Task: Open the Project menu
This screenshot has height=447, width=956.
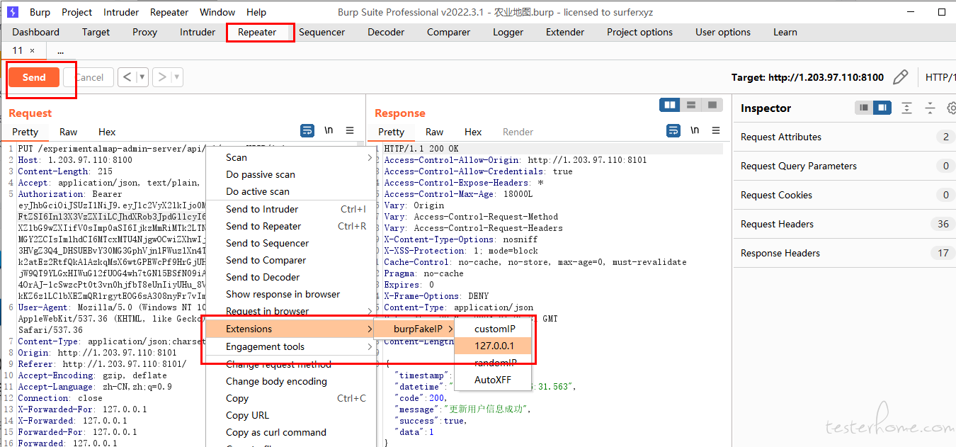Action: click(x=76, y=12)
